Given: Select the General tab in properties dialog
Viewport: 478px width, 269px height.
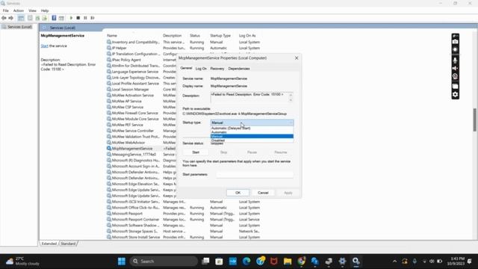Looking at the screenshot, I should point(186,68).
